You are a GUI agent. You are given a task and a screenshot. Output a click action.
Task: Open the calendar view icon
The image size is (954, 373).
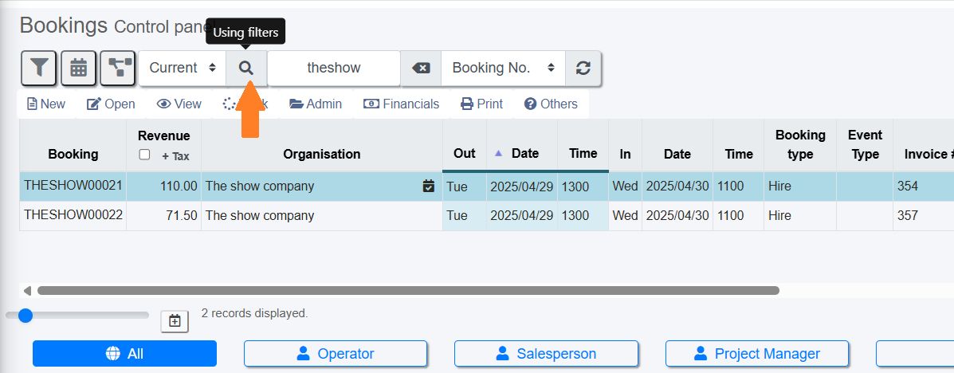tap(78, 69)
